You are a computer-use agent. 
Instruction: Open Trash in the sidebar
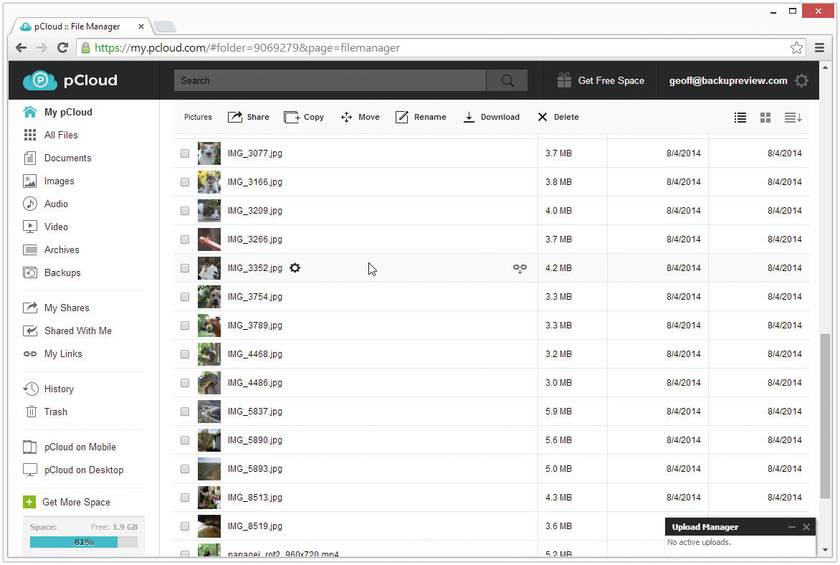pos(46,412)
